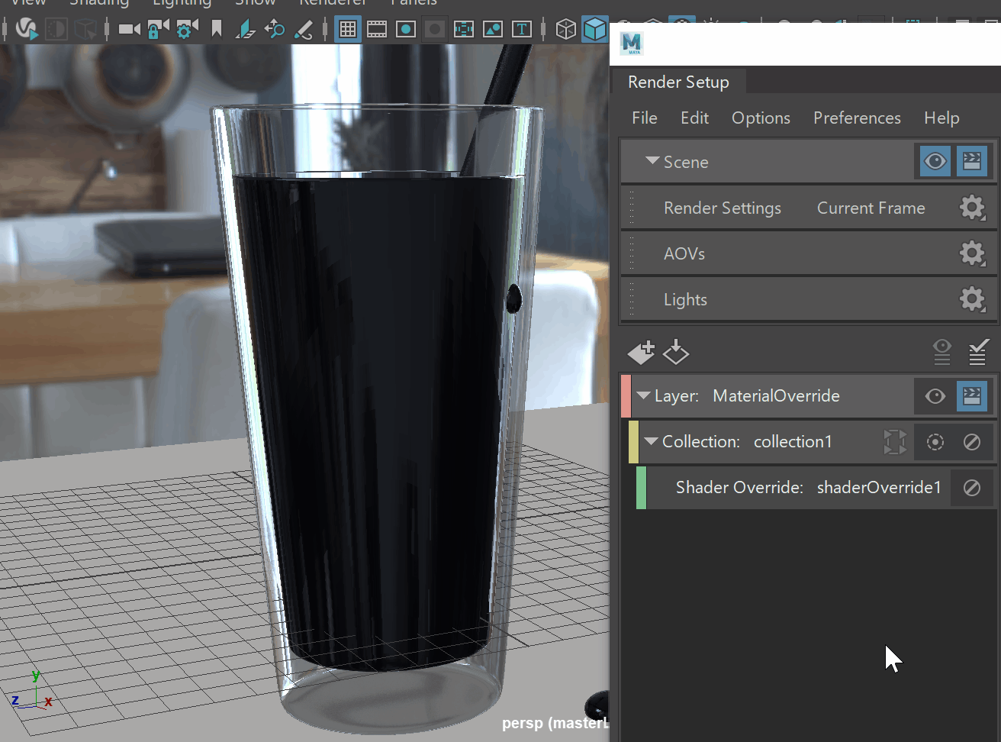1001x742 pixels.
Task: Select the Smooth Shade All cube icon
Action: coord(594,30)
